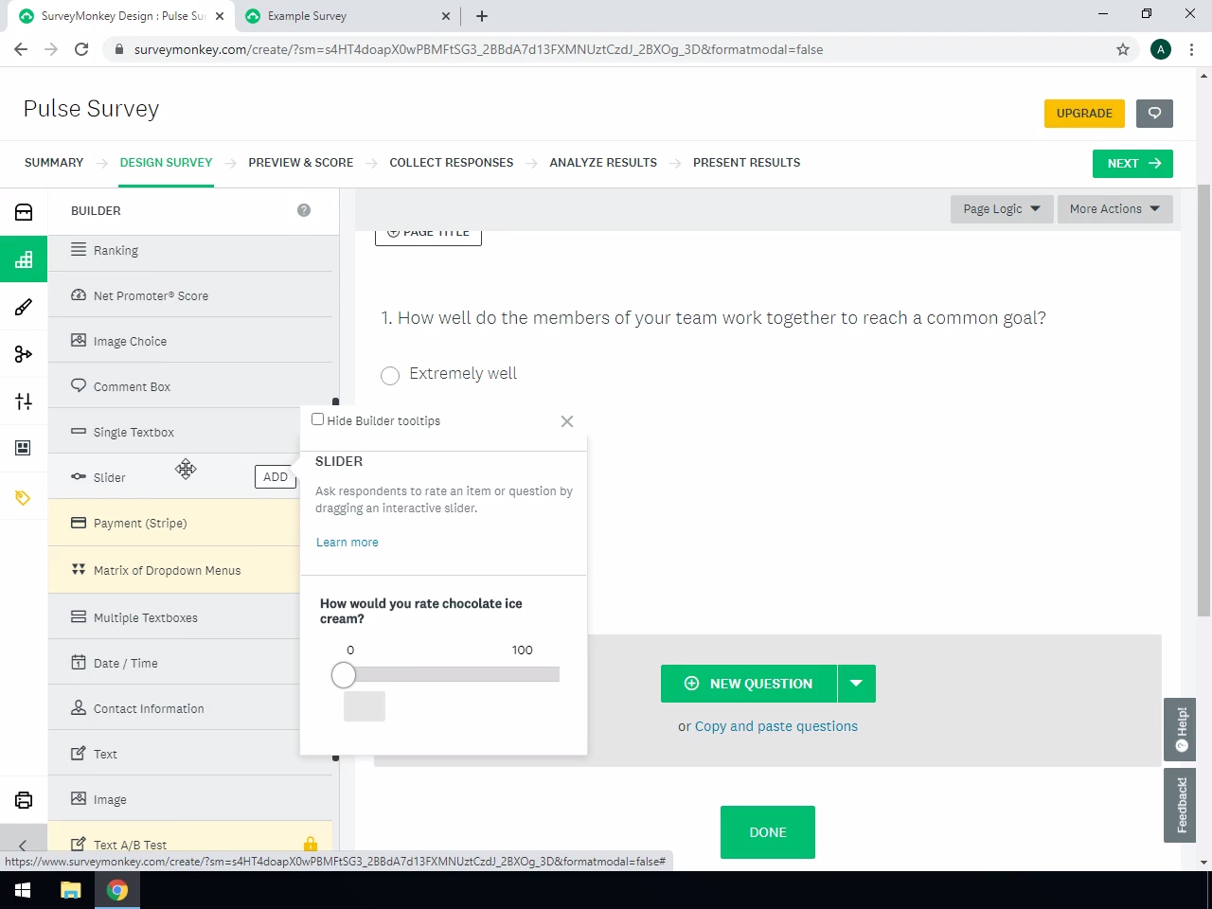Screen dimensions: 1212x909
Task: Click the New Question button
Action: tap(749, 684)
